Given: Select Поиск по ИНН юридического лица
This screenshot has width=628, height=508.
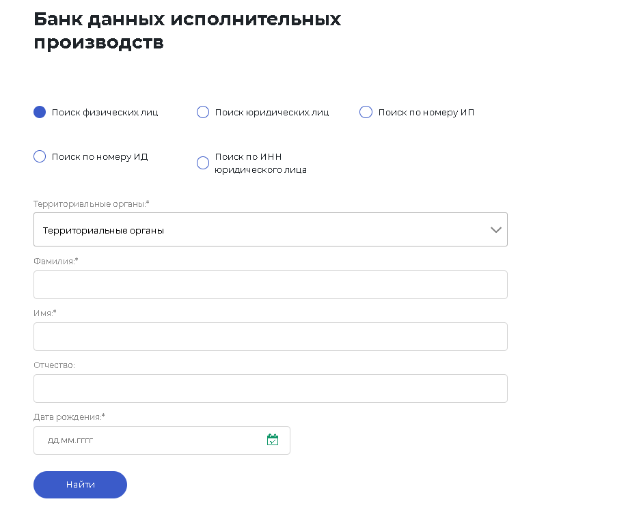Looking at the screenshot, I should pos(203,163).
